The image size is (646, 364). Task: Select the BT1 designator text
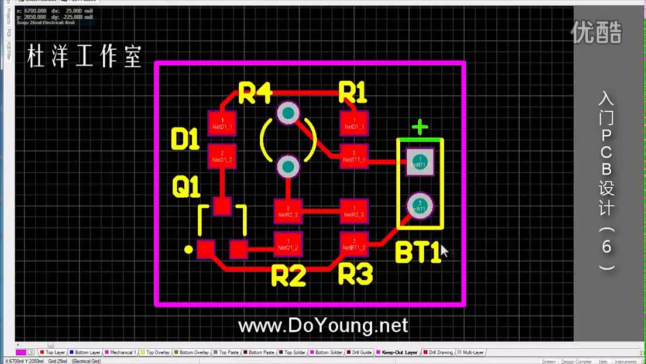pyautogui.click(x=418, y=252)
